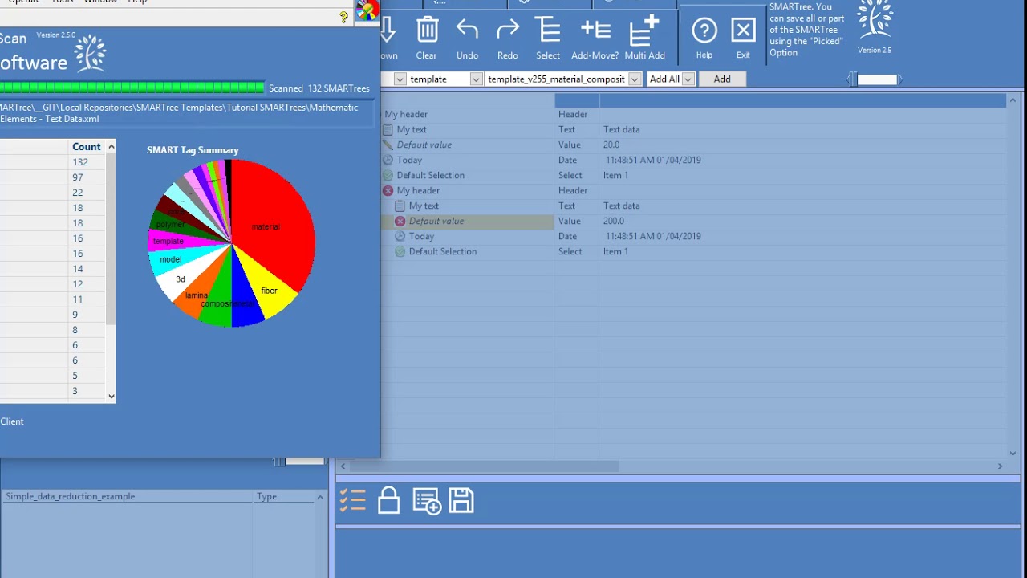
Task: Click the Type column header
Action: (283, 497)
